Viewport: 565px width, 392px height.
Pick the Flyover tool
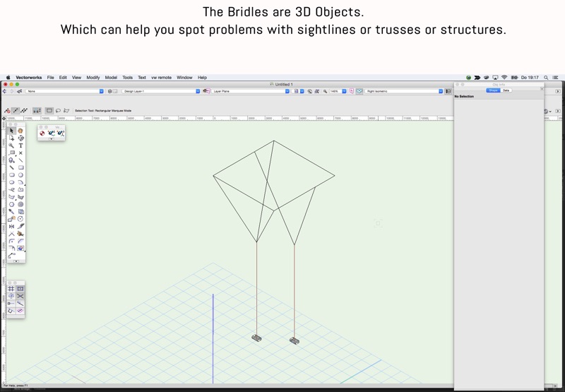(x=20, y=138)
